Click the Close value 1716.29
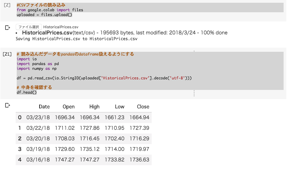 pyautogui.click(x=139, y=139)
